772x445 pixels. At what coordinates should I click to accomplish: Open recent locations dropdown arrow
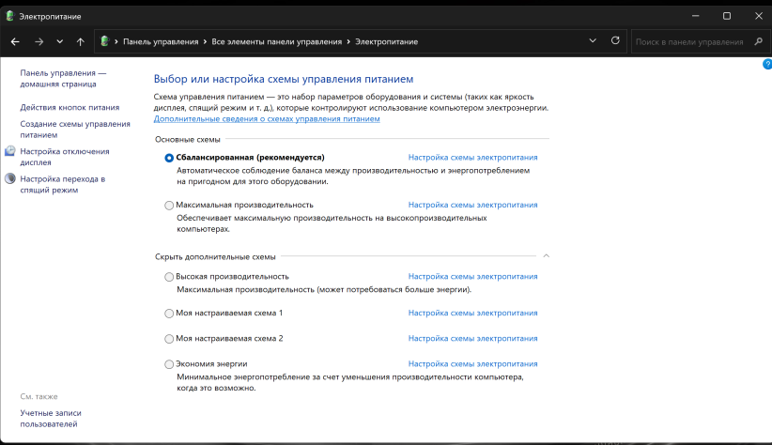[x=59, y=42]
